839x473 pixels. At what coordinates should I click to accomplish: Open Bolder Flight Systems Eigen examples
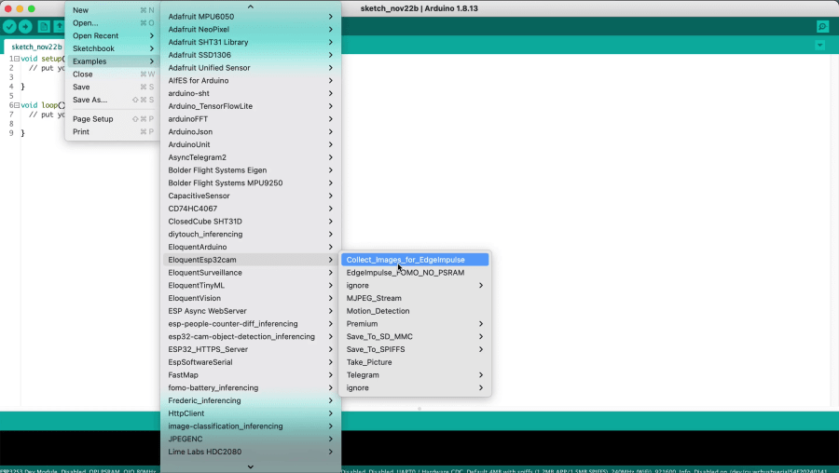(x=251, y=170)
